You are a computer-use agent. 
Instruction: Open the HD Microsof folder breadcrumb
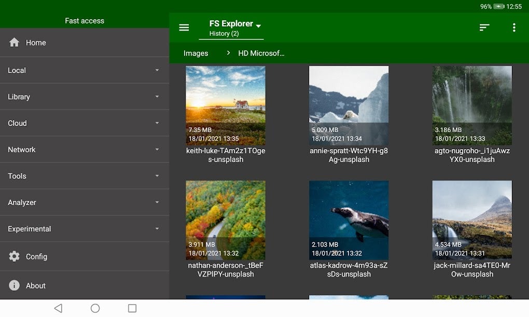261,53
